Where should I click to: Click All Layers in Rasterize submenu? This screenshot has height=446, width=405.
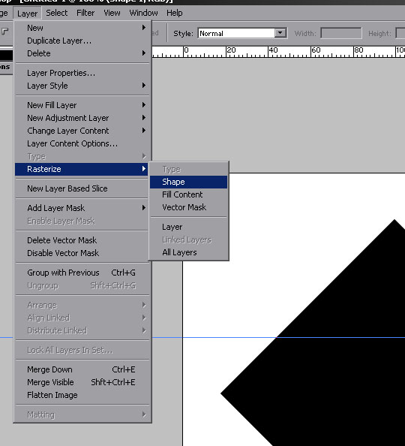pyautogui.click(x=189, y=252)
